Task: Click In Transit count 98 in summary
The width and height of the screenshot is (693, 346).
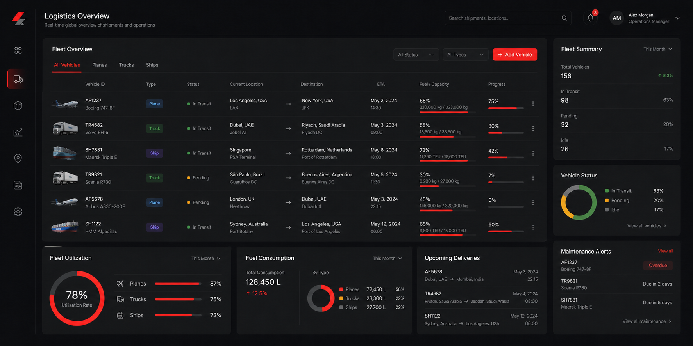Action: tap(564, 100)
